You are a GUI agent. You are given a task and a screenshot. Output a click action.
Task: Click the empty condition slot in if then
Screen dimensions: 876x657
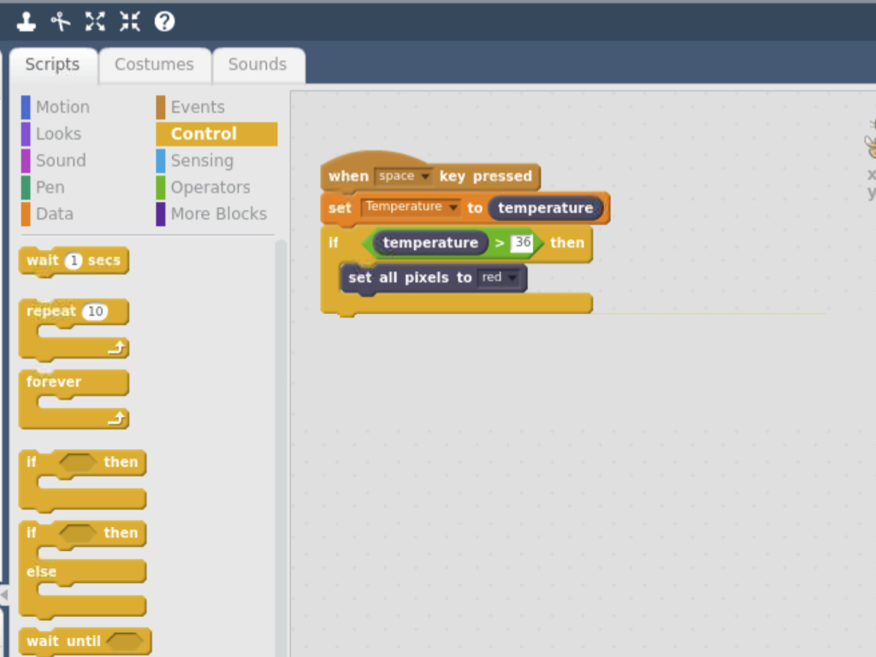78,463
